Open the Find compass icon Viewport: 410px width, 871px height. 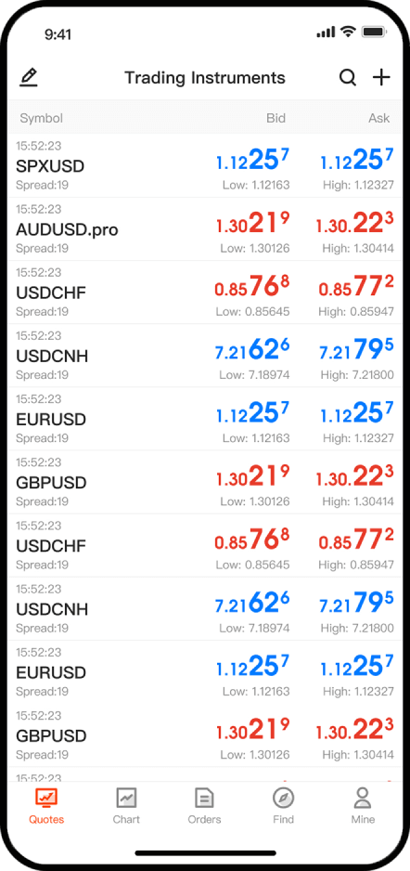click(284, 799)
